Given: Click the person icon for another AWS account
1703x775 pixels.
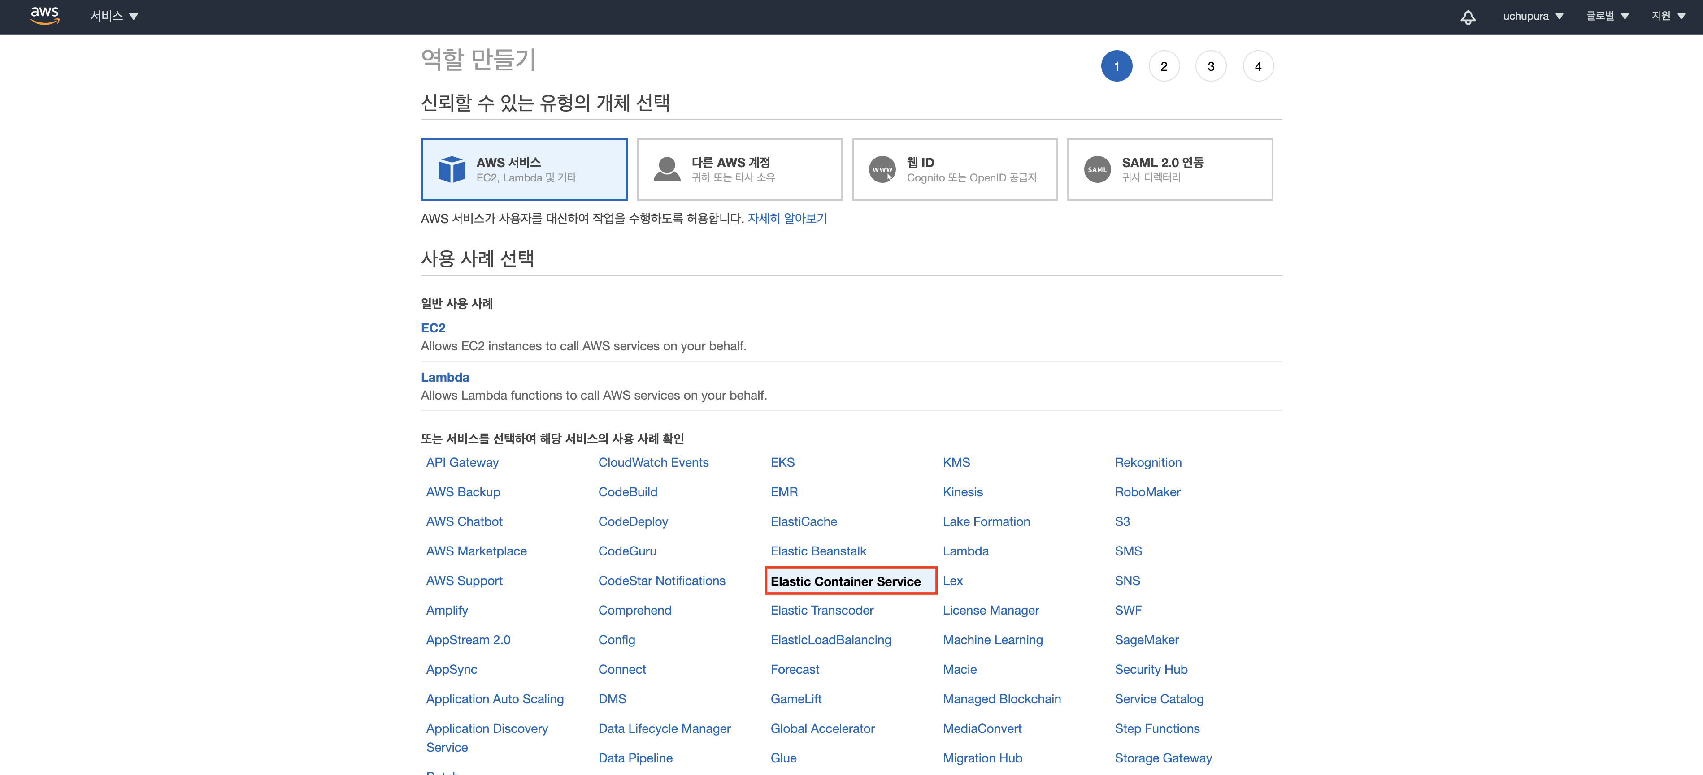Looking at the screenshot, I should [666, 169].
